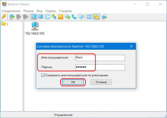The width and height of the screenshot is (167, 118).
Task: Click the orange Shutdown mode icon
Action: point(60,17)
